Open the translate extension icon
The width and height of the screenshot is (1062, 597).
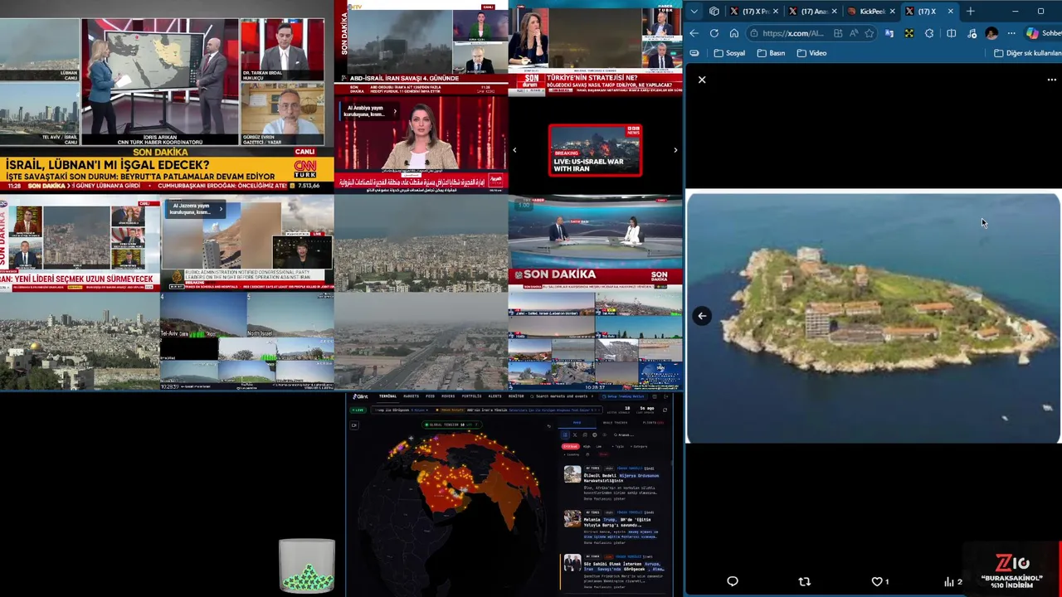[889, 33]
